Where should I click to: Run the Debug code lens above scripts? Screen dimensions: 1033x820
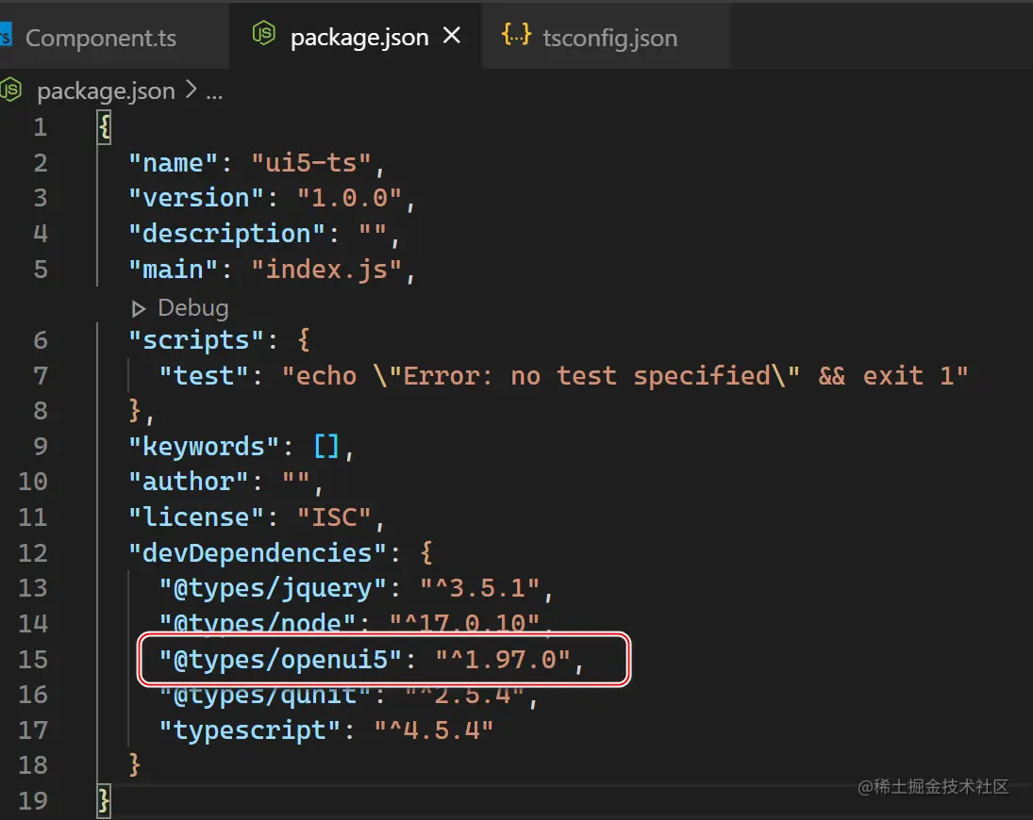tap(192, 307)
